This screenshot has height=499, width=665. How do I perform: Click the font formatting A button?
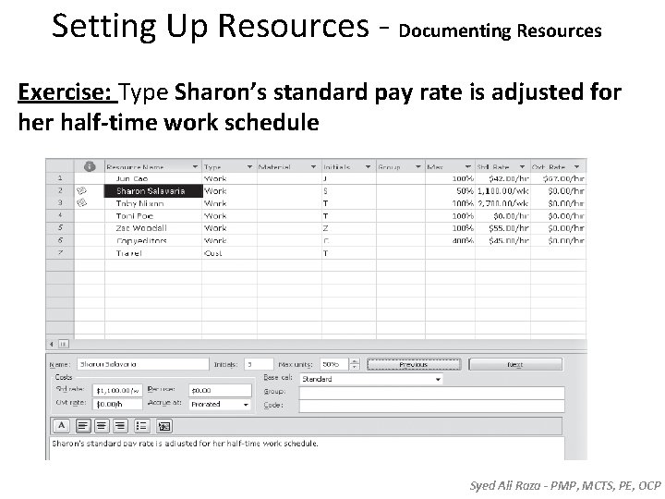click(x=62, y=426)
